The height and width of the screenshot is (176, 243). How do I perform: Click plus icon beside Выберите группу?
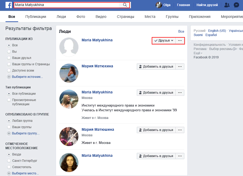coord(9,133)
